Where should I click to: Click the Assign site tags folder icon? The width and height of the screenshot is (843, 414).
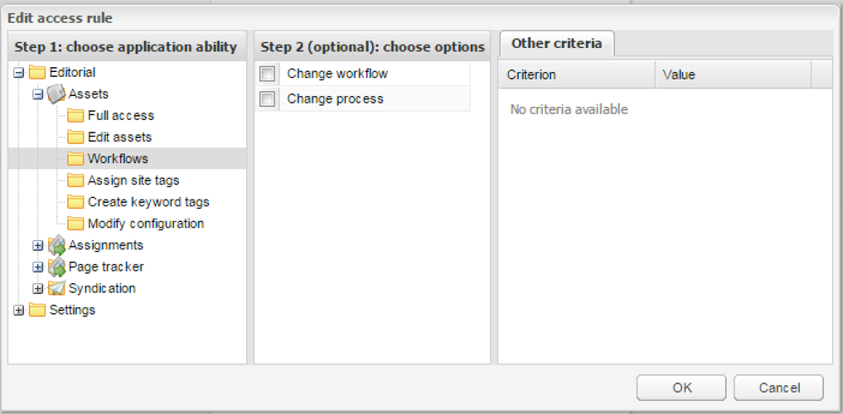[75, 181]
